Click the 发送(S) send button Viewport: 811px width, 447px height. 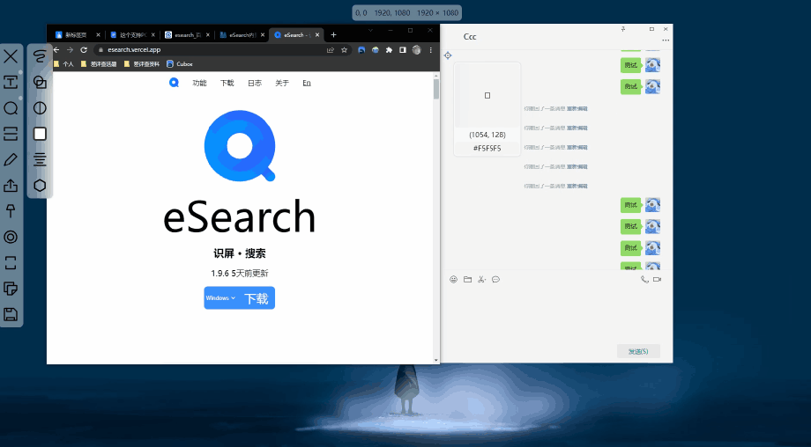(x=638, y=351)
